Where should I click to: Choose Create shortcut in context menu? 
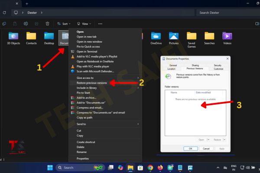tap(86, 142)
